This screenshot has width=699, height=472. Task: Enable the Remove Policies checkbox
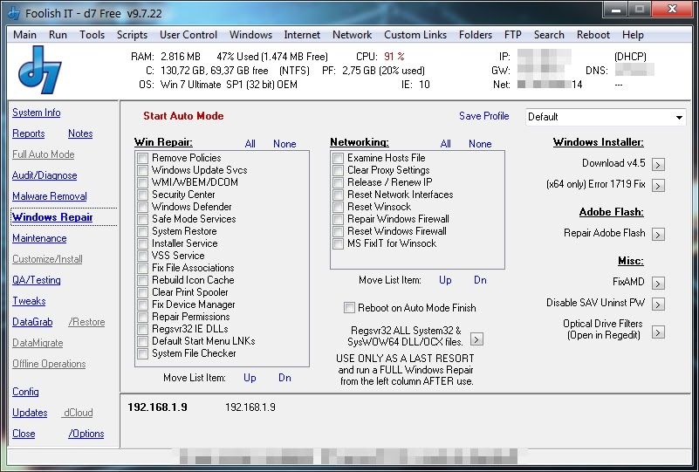tap(142, 158)
